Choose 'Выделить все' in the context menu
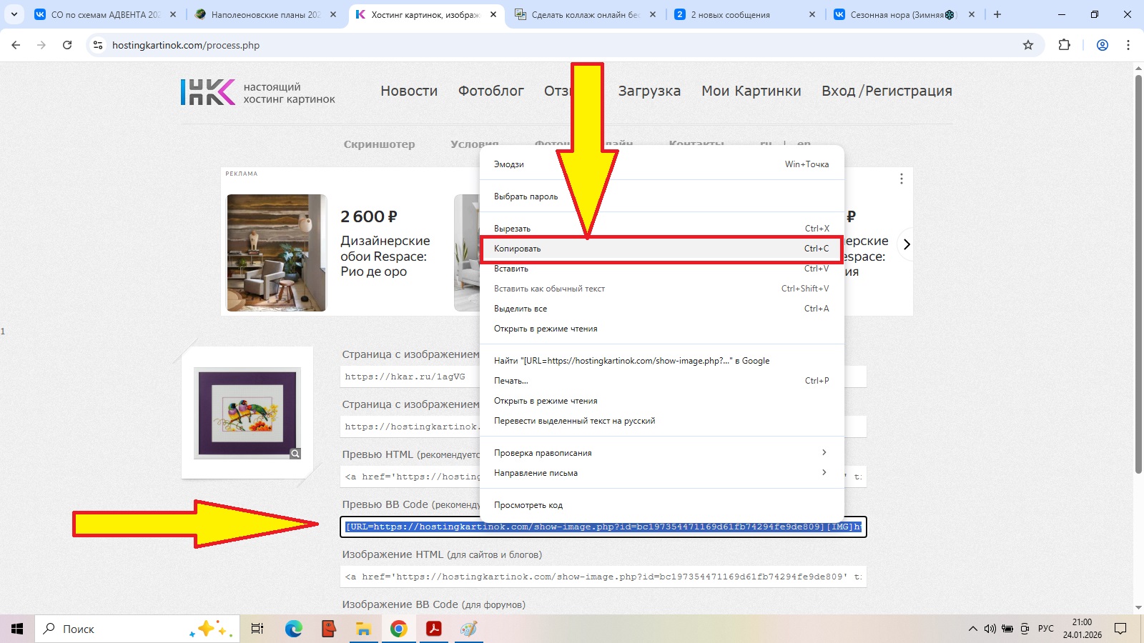The width and height of the screenshot is (1144, 643). point(661,309)
